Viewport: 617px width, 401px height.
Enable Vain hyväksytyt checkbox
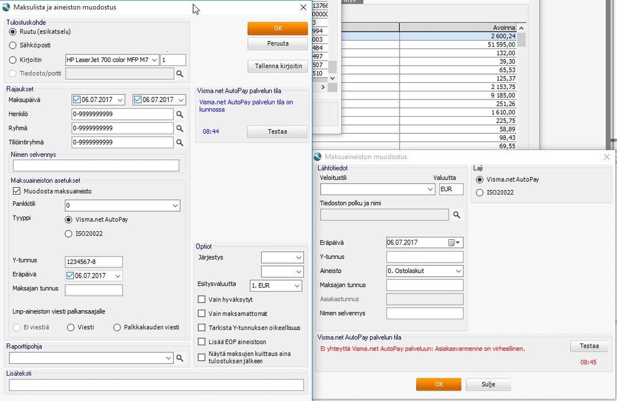point(201,300)
